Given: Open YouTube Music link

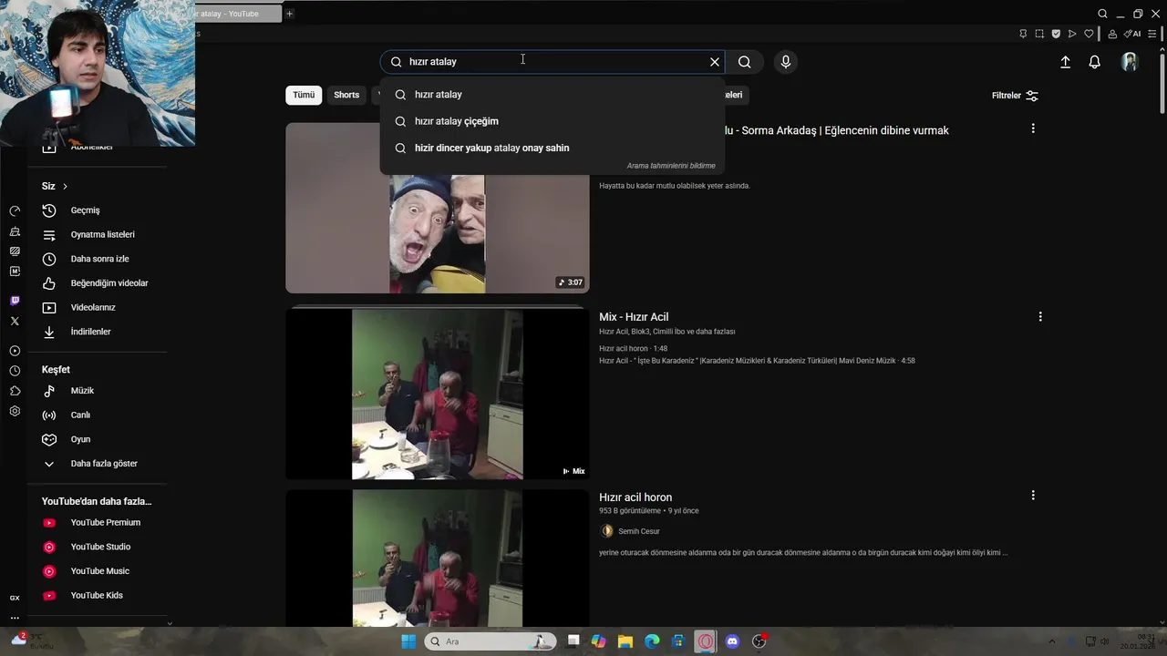Looking at the screenshot, I should pyautogui.click(x=98, y=571).
